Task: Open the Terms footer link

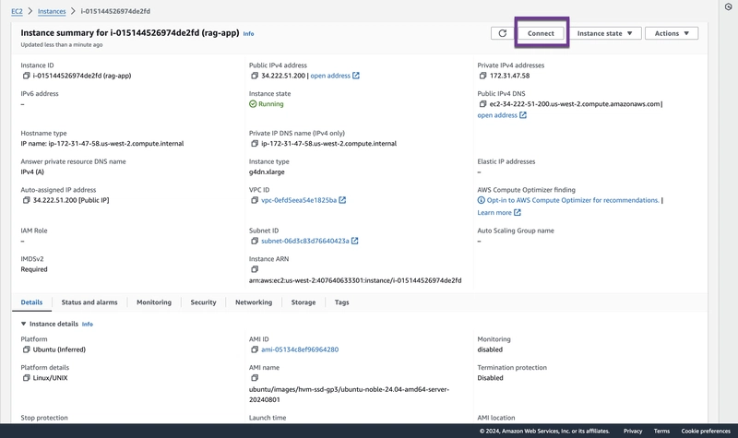Action: click(x=661, y=431)
